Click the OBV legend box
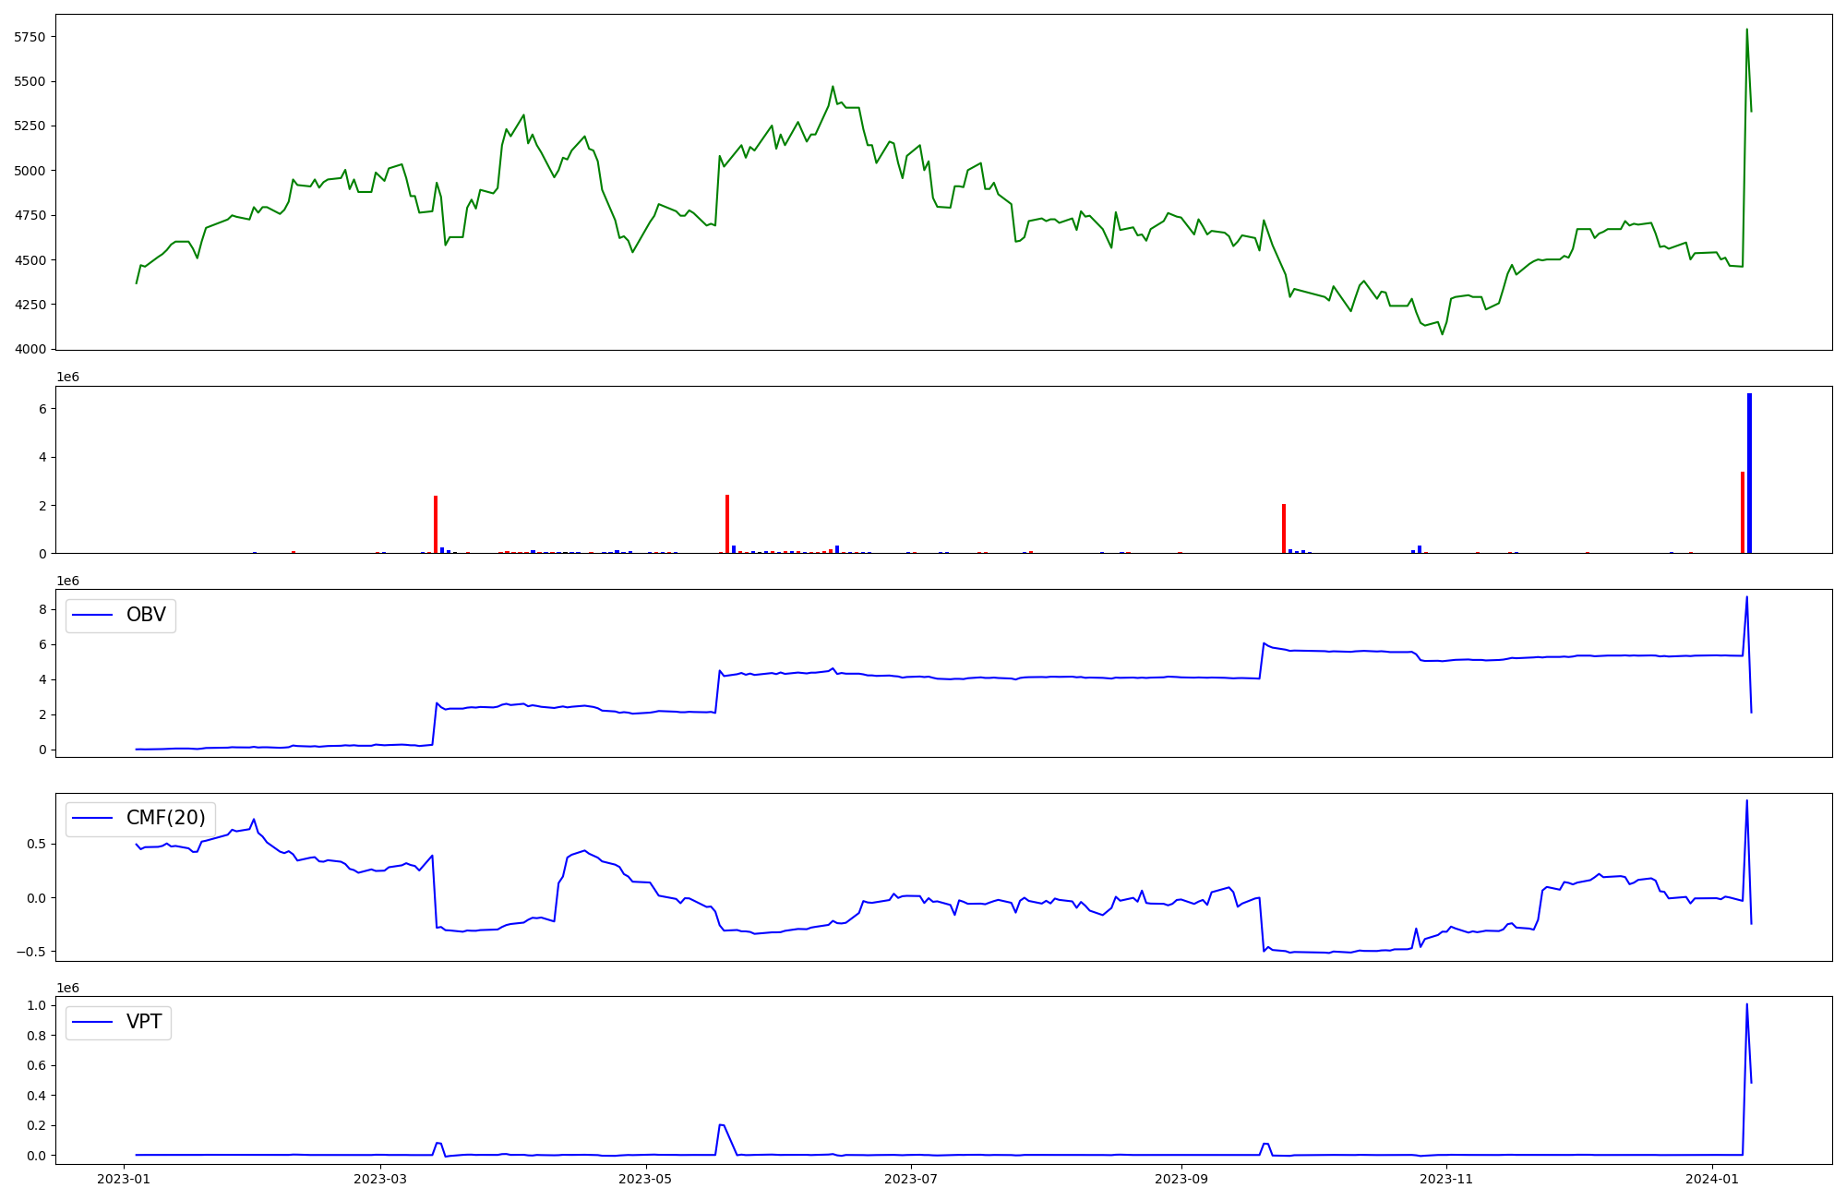Image resolution: width=1846 pixels, height=1200 pixels. point(120,616)
